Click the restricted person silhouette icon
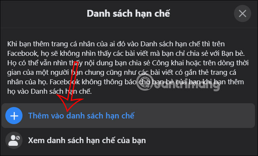This screenshot has width=258, height=156. [x=14, y=140]
